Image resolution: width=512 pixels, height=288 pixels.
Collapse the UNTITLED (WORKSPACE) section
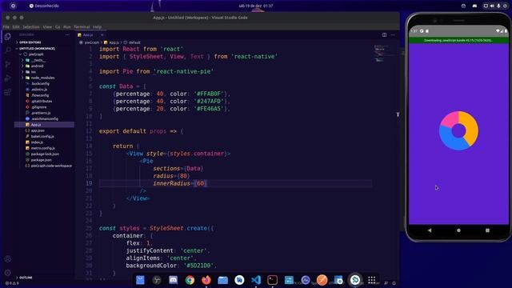click(37, 48)
